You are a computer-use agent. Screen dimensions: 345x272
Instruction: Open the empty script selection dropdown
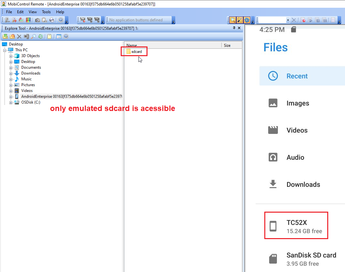[288, 20]
